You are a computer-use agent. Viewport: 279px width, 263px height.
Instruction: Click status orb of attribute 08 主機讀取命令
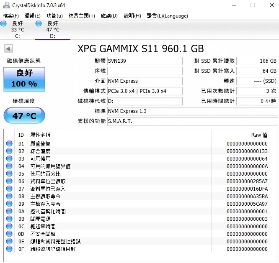9,196
